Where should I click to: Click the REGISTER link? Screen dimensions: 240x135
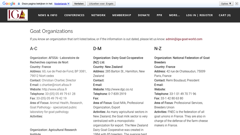click(x=206, y=15)
